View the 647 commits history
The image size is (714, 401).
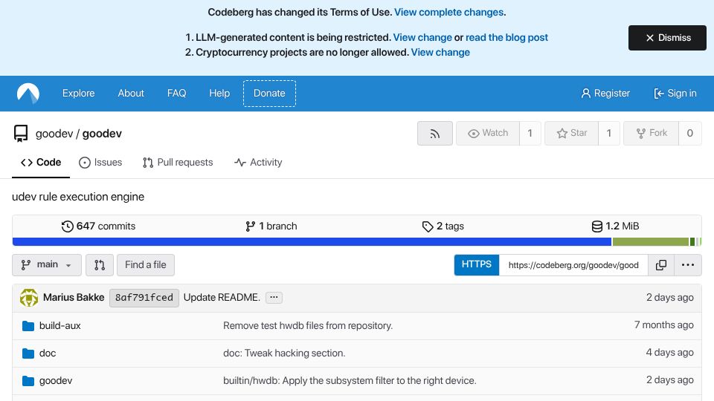(x=98, y=226)
